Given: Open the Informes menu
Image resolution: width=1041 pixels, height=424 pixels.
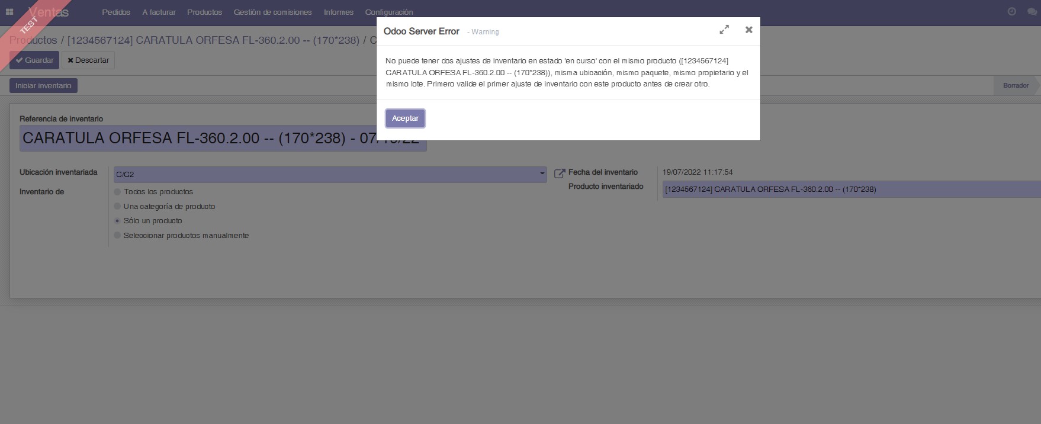Looking at the screenshot, I should pyautogui.click(x=338, y=12).
